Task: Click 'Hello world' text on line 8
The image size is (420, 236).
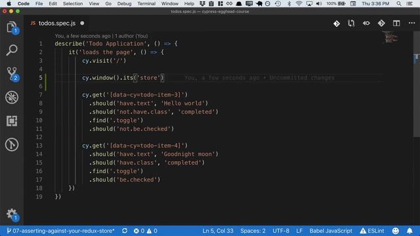Action: (182, 104)
